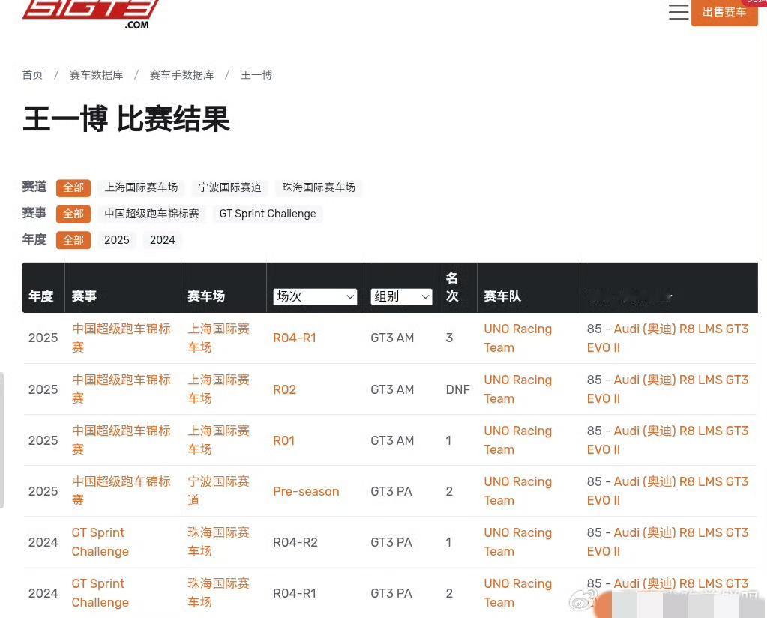Filter results by year 2024

coord(163,240)
